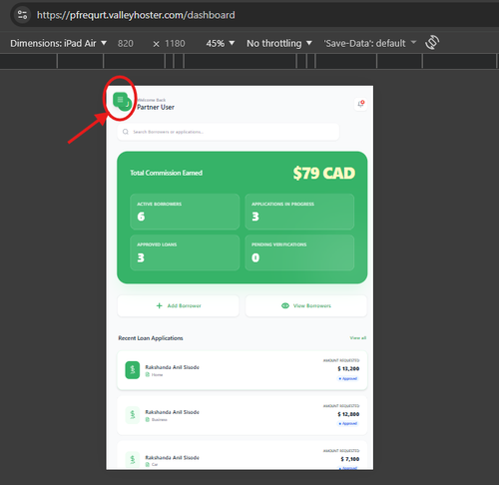
Task: Click the rotate device icon
Action: pos(432,43)
